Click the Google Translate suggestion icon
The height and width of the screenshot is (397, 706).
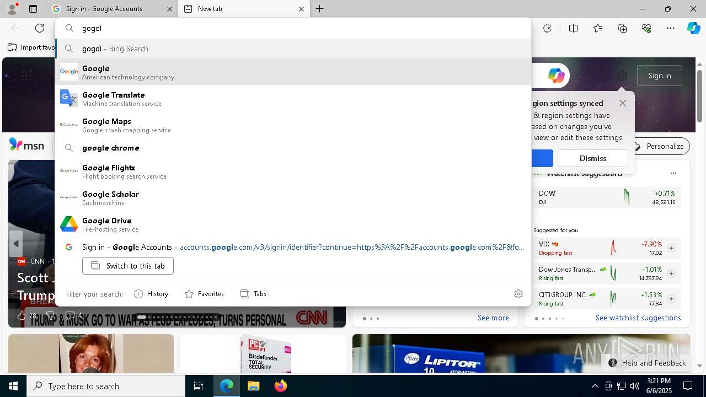click(x=69, y=99)
